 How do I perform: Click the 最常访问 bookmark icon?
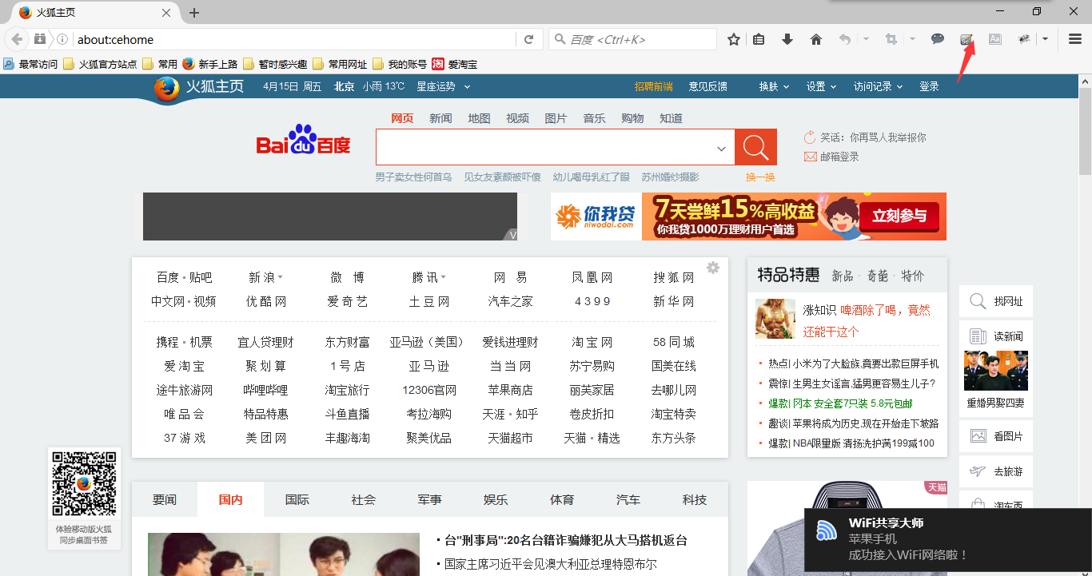pyautogui.click(x=9, y=64)
